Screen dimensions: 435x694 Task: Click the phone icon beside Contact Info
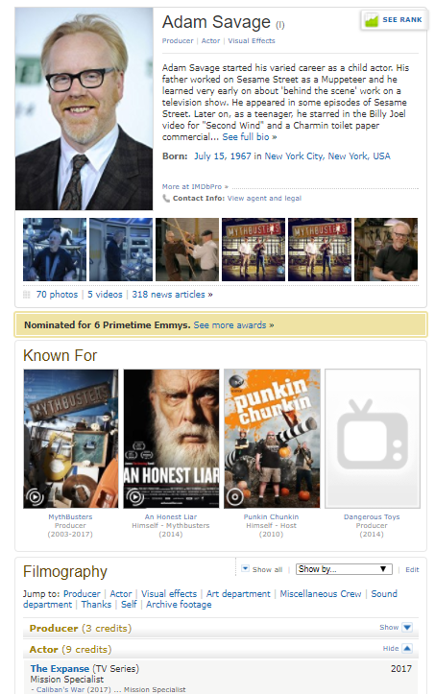166,199
